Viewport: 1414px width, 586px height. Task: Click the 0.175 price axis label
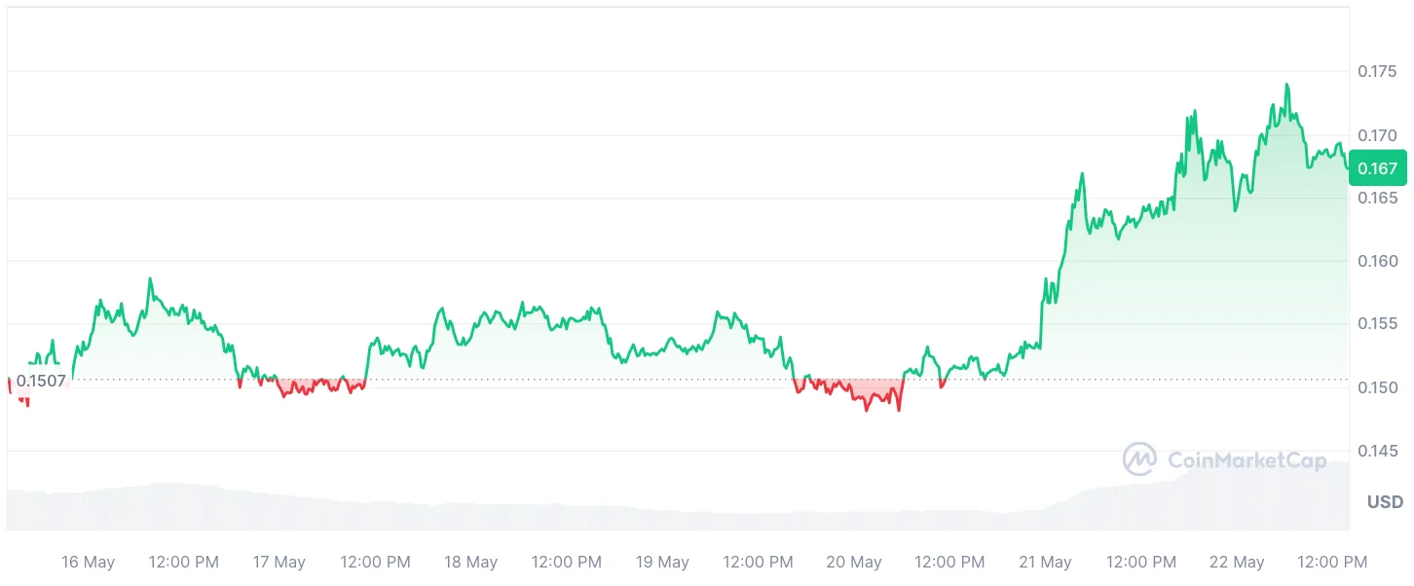pos(1377,71)
